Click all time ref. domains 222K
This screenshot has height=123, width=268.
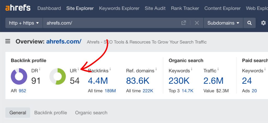coord(148,91)
